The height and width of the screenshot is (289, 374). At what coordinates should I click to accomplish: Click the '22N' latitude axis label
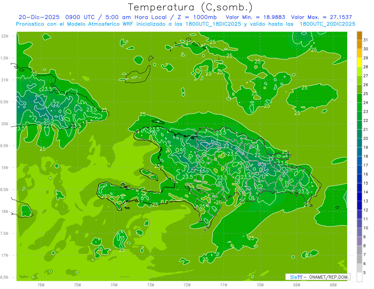(5, 36)
